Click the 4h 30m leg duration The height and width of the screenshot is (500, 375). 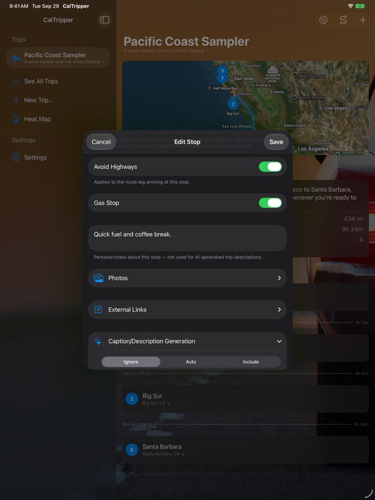coord(362,424)
